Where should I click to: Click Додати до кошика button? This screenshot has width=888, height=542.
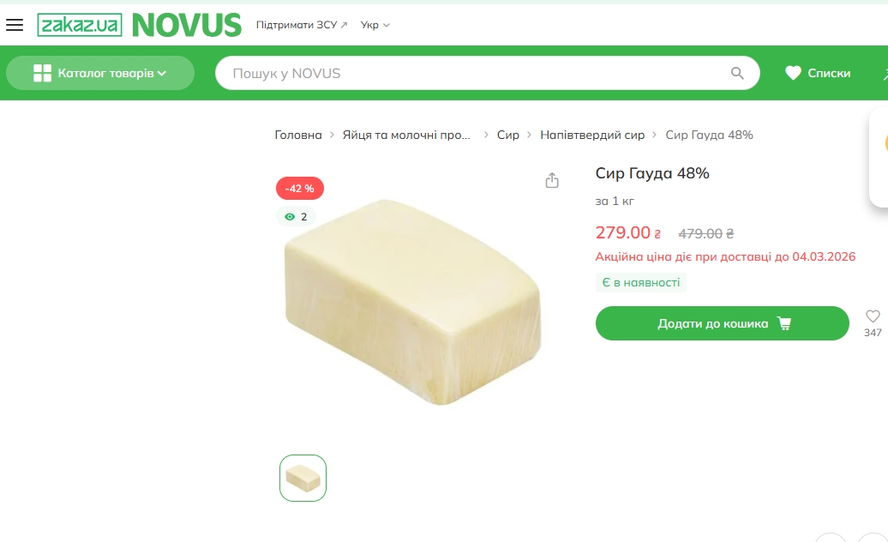click(x=722, y=323)
